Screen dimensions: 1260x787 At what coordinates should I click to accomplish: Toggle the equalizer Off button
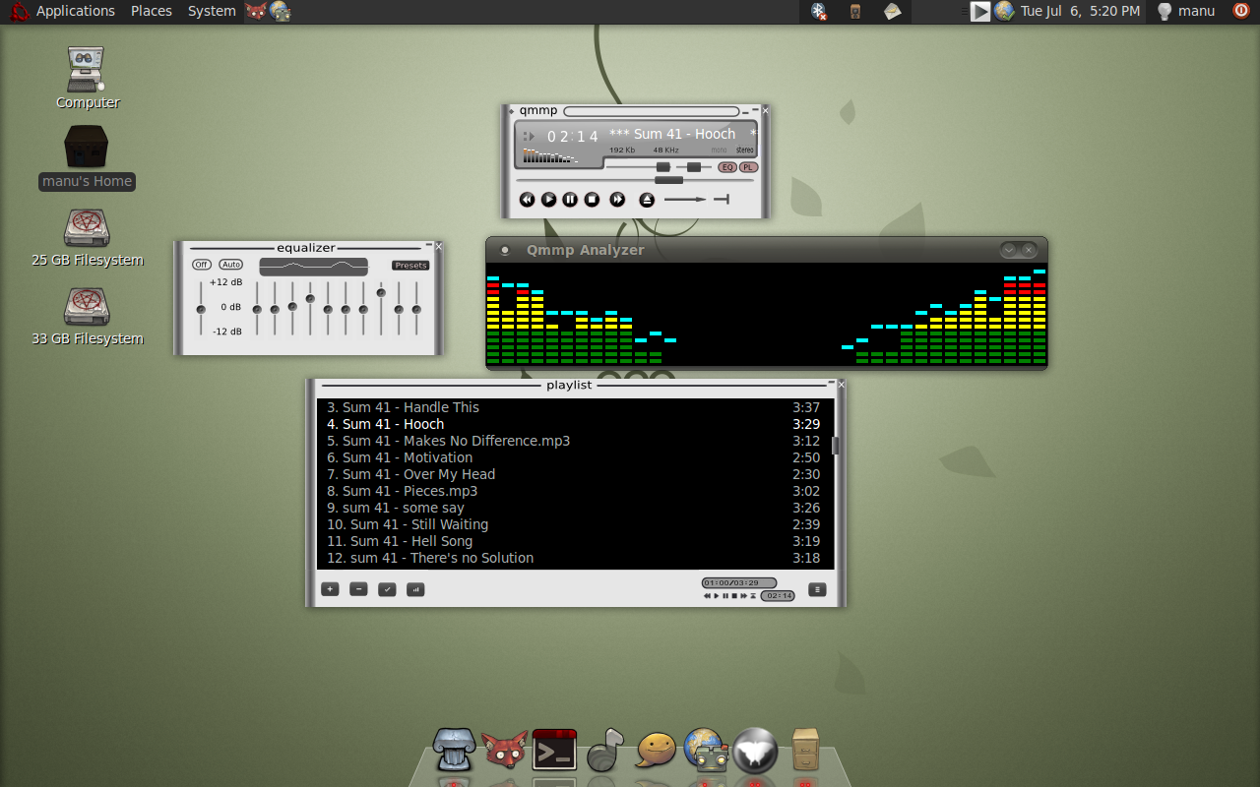click(x=202, y=264)
